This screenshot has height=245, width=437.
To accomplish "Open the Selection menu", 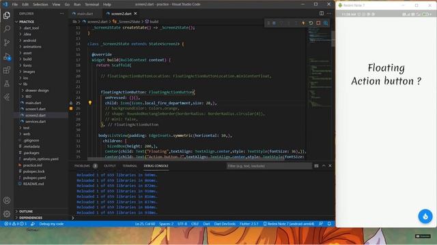I will coord(40,5).
